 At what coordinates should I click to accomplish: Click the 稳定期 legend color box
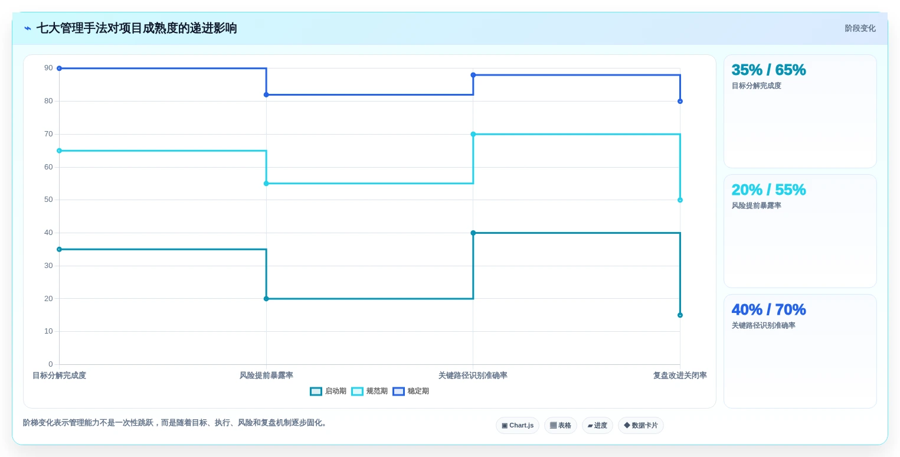click(399, 391)
